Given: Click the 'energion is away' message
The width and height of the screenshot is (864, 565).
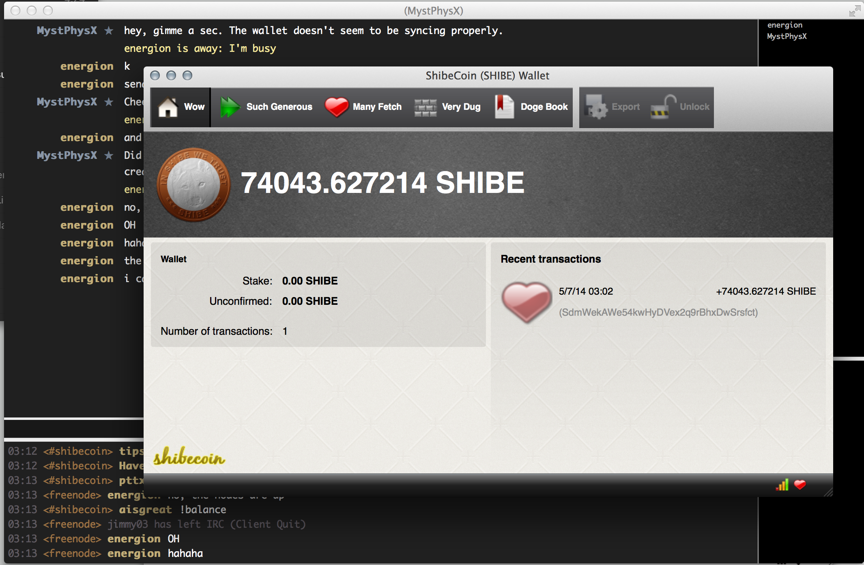Looking at the screenshot, I should coord(200,49).
